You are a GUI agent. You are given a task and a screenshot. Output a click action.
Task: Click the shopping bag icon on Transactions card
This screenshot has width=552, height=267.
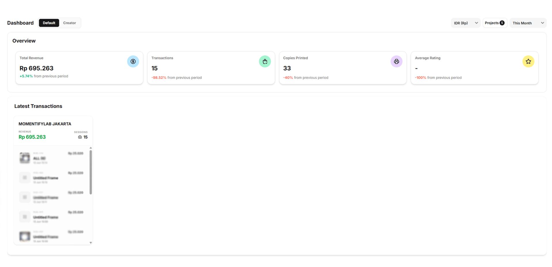pos(265,61)
